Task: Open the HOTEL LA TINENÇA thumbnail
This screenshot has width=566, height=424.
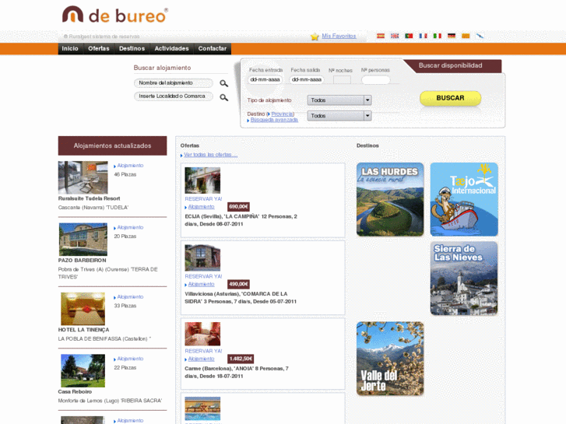Action: [83, 309]
